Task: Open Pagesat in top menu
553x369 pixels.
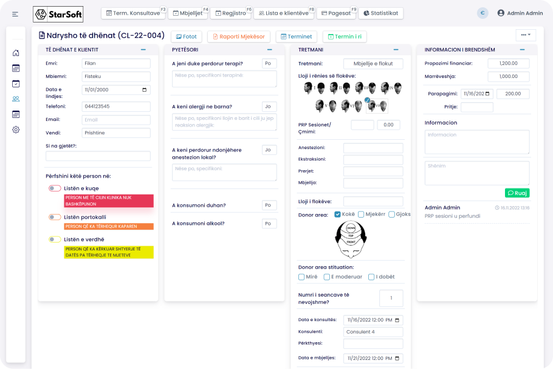Action: pyautogui.click(x=336, y=13)
